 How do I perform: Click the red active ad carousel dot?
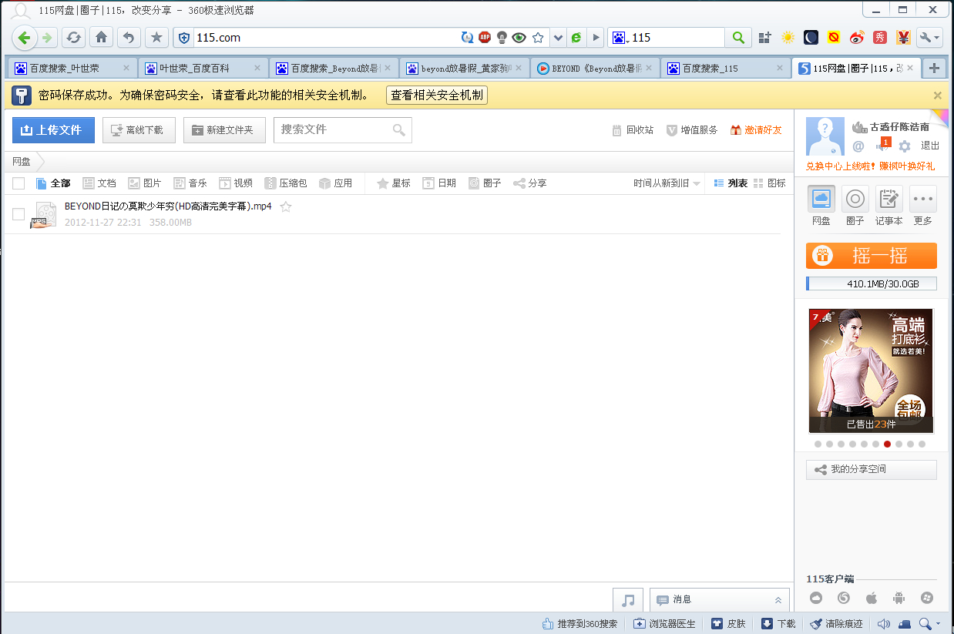[x=888, y=444]
